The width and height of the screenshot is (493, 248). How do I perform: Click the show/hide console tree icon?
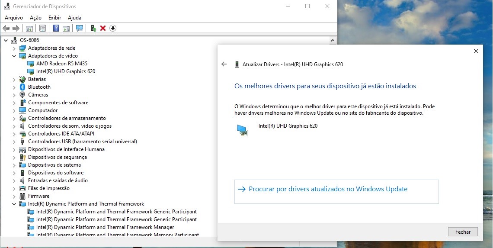29,28
